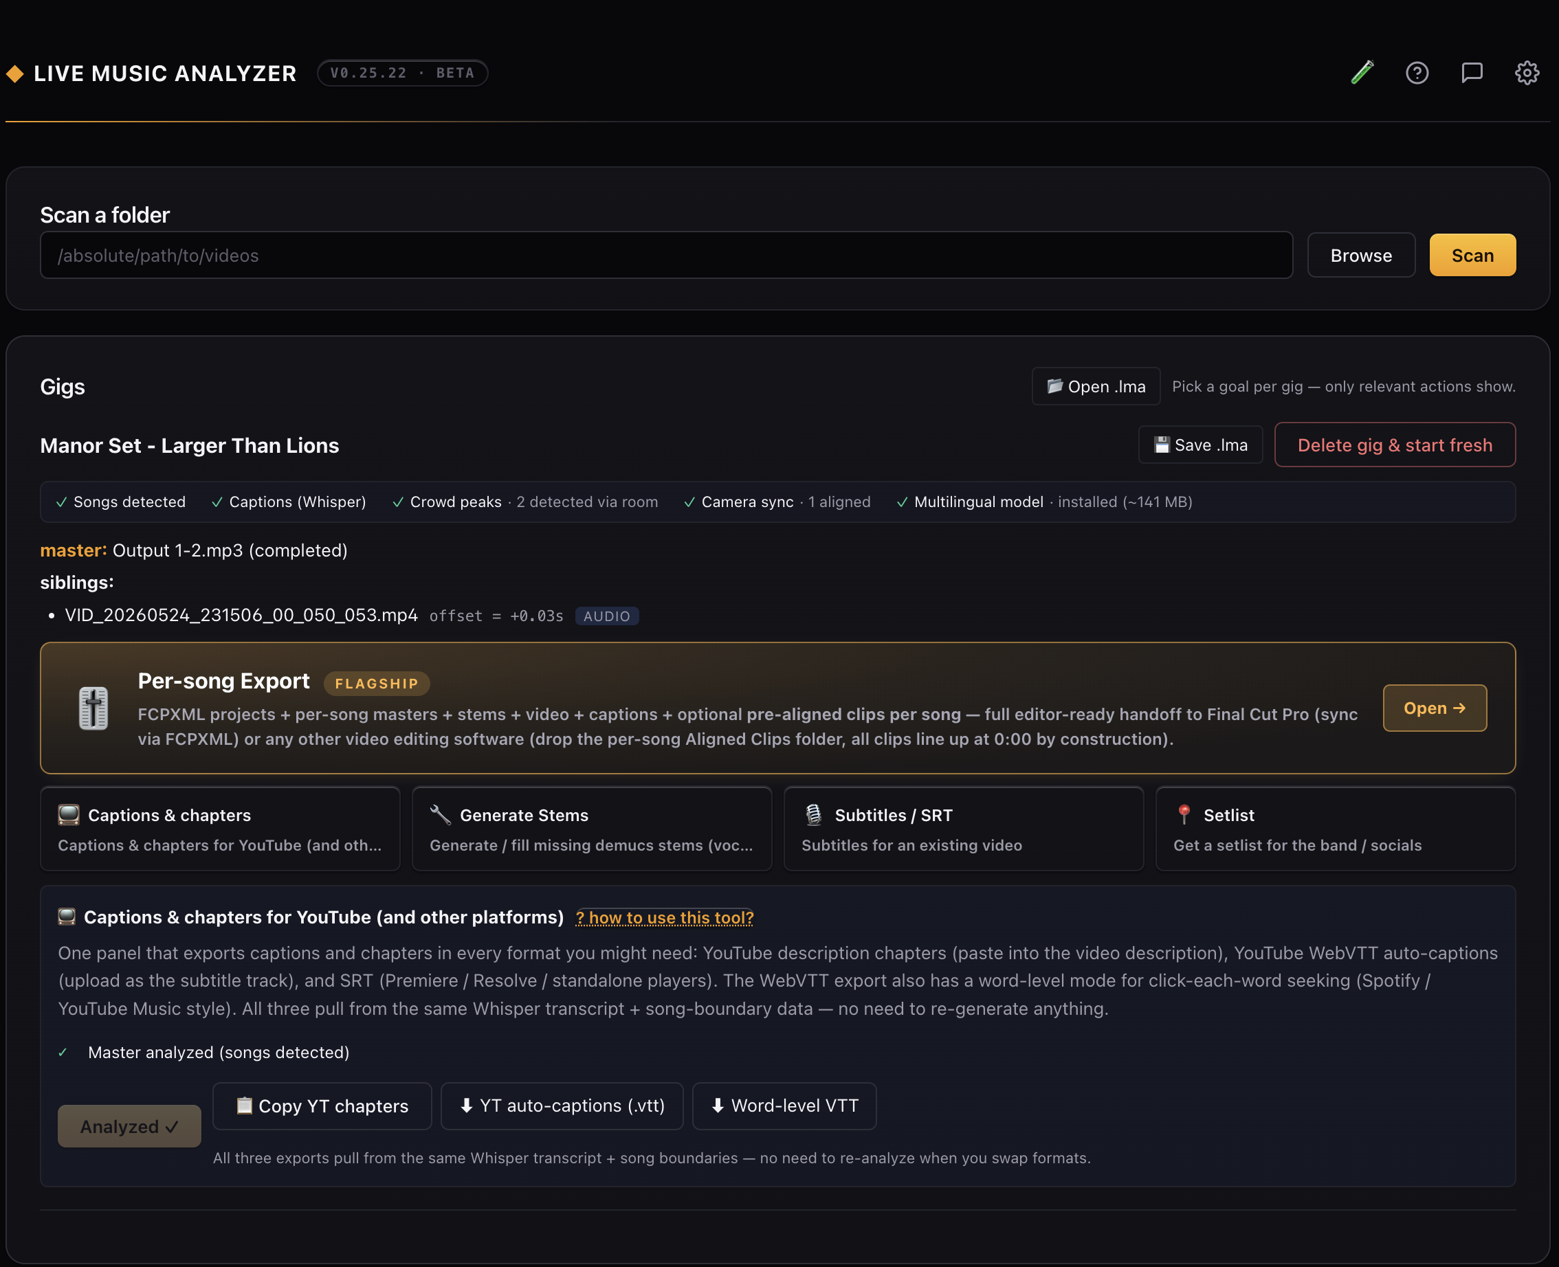Click the 'Output 1-2.mp3 (completed)' master text
Viewport: 1559px width, 1267px height.
coord(230,550)
